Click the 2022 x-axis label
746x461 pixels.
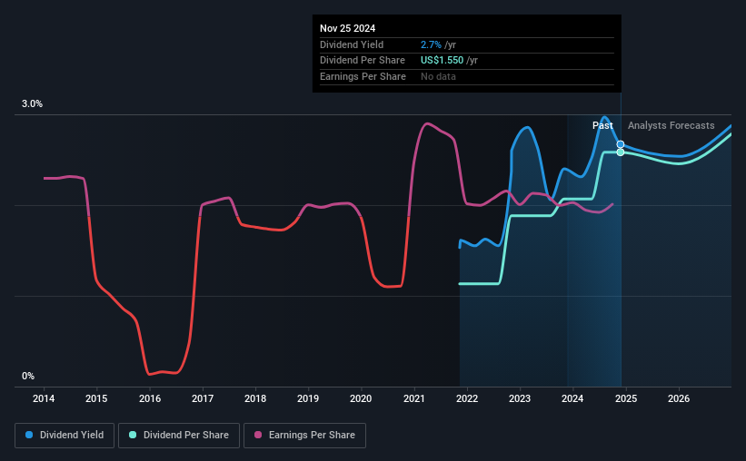coord(467,398)
